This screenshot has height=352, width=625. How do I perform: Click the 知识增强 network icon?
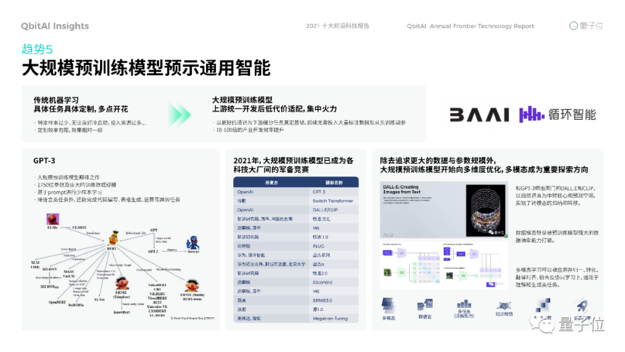(504, 306)
